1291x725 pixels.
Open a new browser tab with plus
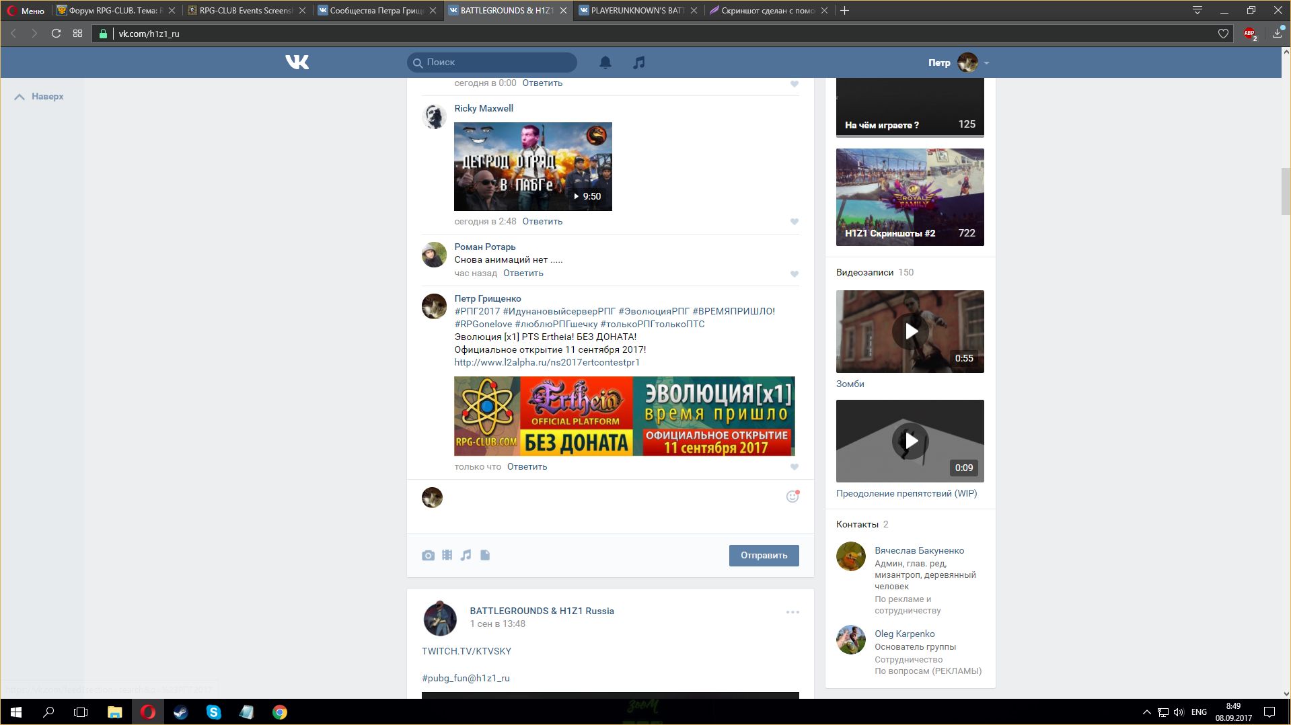point(845,11)
